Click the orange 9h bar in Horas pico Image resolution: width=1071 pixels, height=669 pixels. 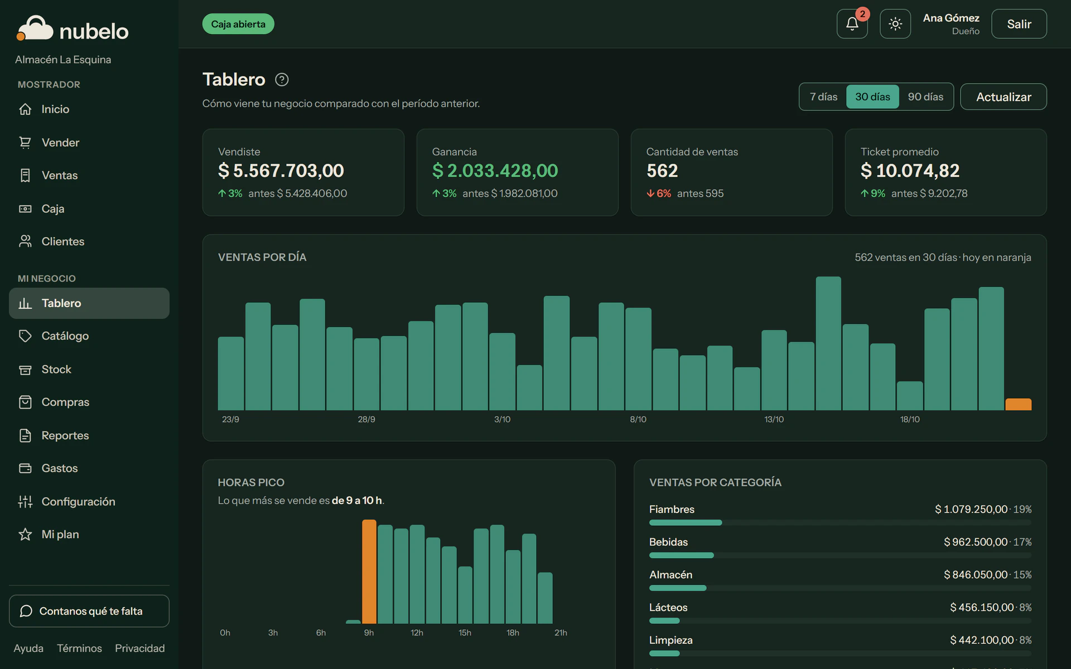point(369,571)
